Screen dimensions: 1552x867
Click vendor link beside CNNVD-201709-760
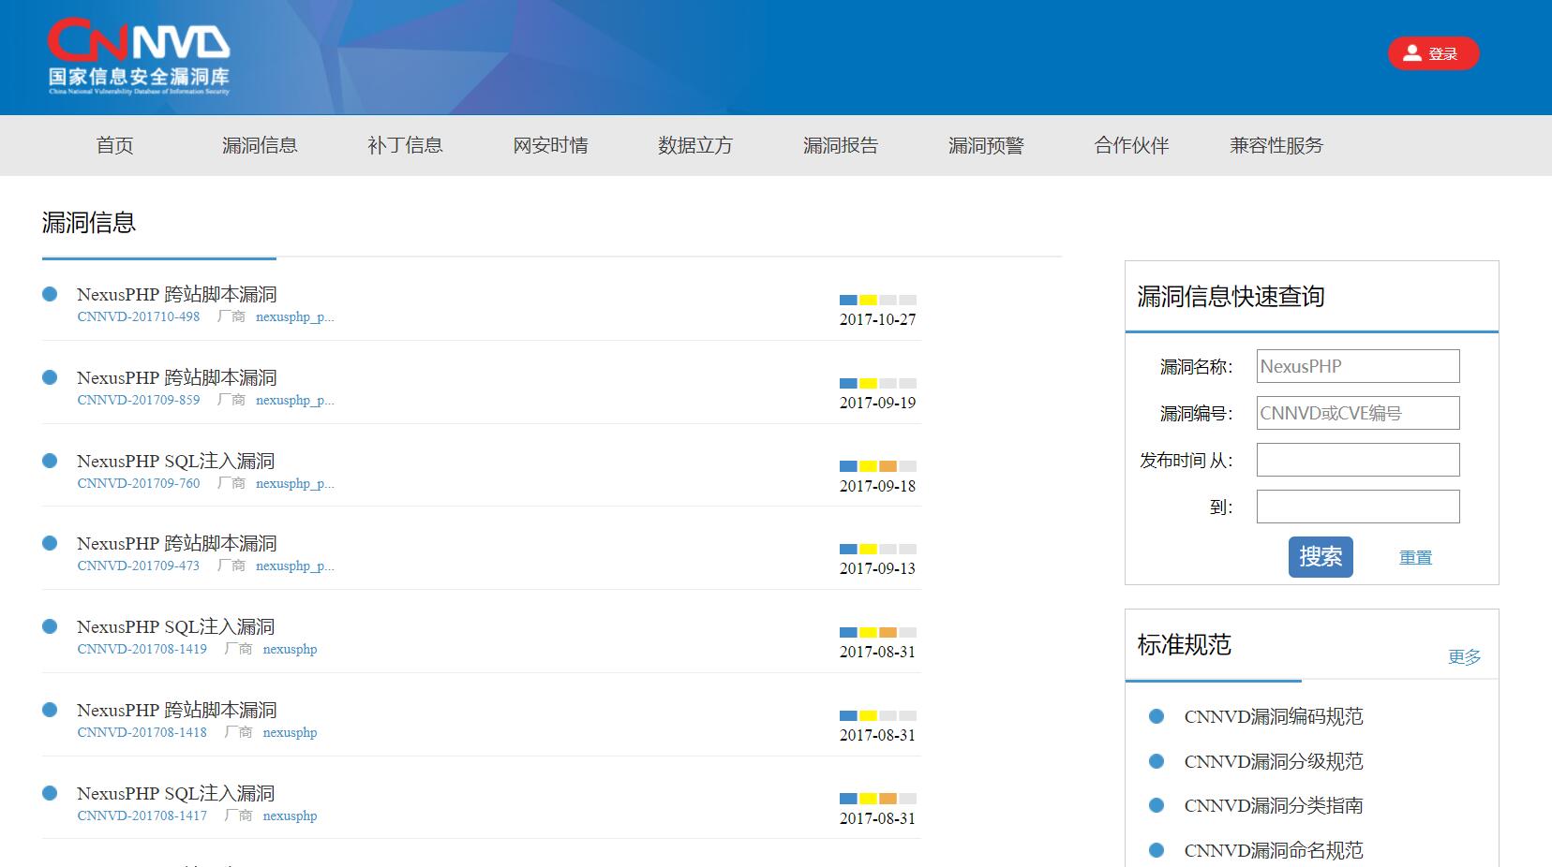[295, 483]
